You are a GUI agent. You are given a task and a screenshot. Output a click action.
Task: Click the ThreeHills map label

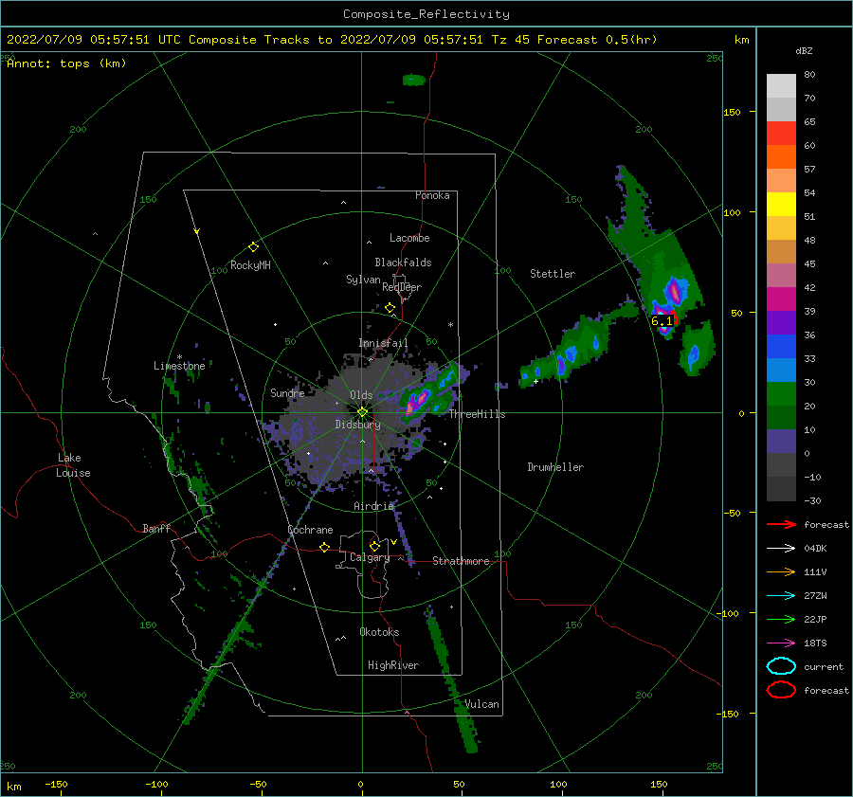477,414
